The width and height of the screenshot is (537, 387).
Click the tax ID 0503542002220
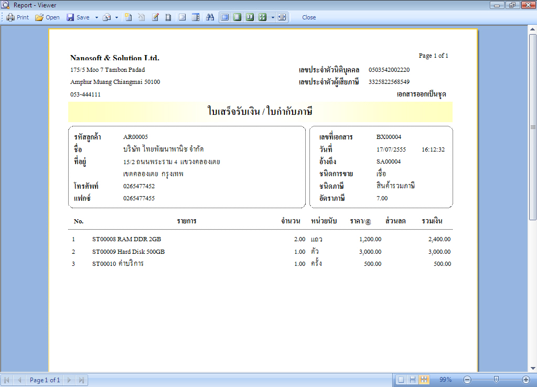click(x=389, y=70)
